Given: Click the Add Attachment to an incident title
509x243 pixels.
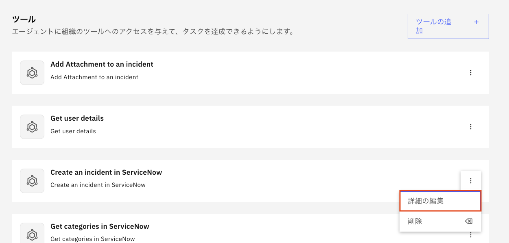Looking at the screenshot, I should 102,64.
